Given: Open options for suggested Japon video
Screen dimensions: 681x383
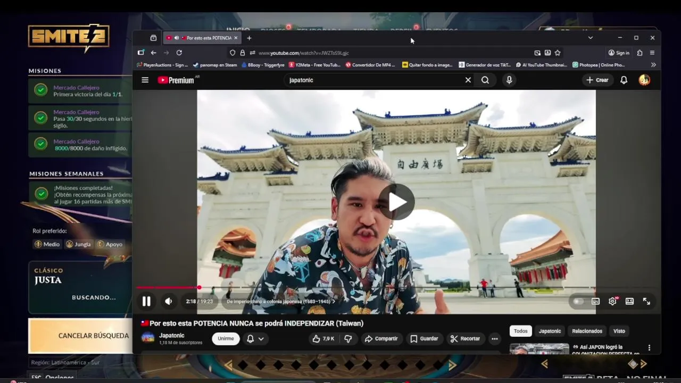Looking at the screenshot, I should [x=649, y=348].
